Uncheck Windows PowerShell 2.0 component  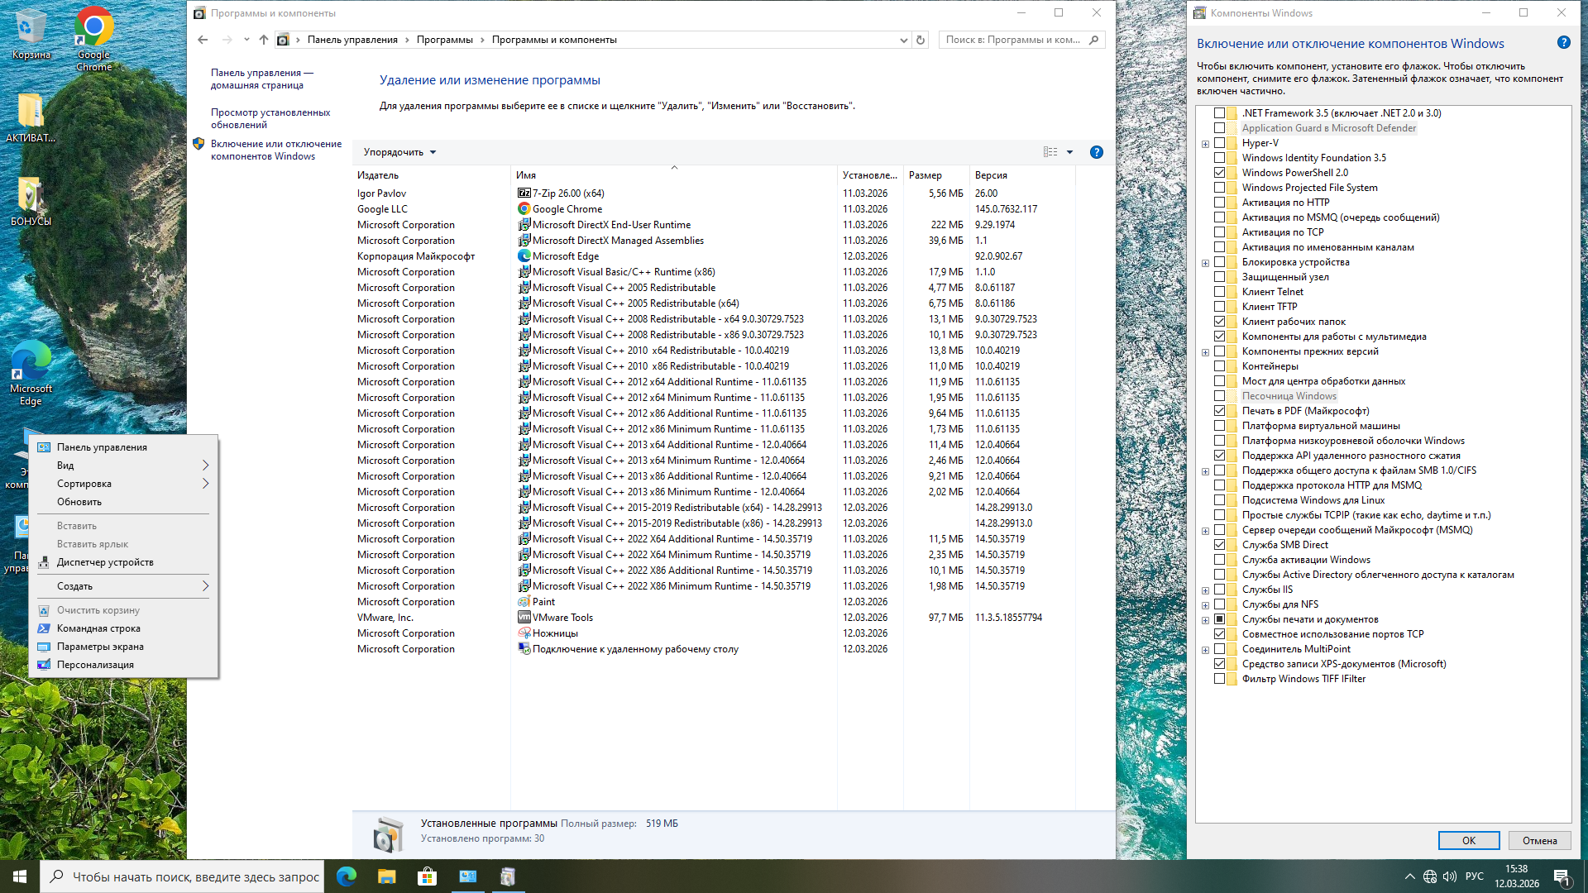coord(1219,173)
